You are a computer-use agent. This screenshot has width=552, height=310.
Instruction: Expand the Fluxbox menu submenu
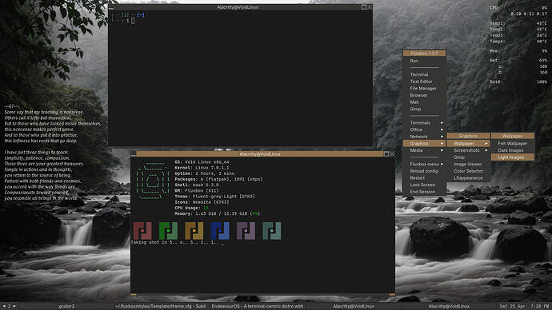[x=424, y=164]
